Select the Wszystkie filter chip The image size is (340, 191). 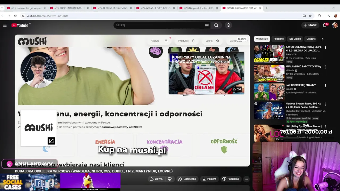262,39
